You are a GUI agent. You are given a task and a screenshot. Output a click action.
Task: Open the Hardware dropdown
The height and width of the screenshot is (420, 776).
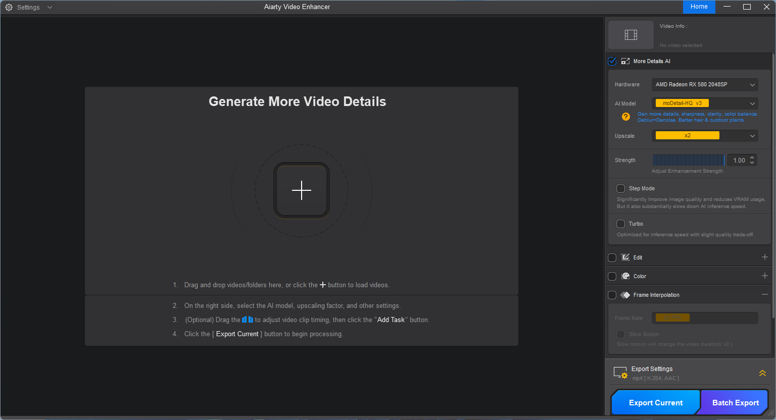coord(704,85)
